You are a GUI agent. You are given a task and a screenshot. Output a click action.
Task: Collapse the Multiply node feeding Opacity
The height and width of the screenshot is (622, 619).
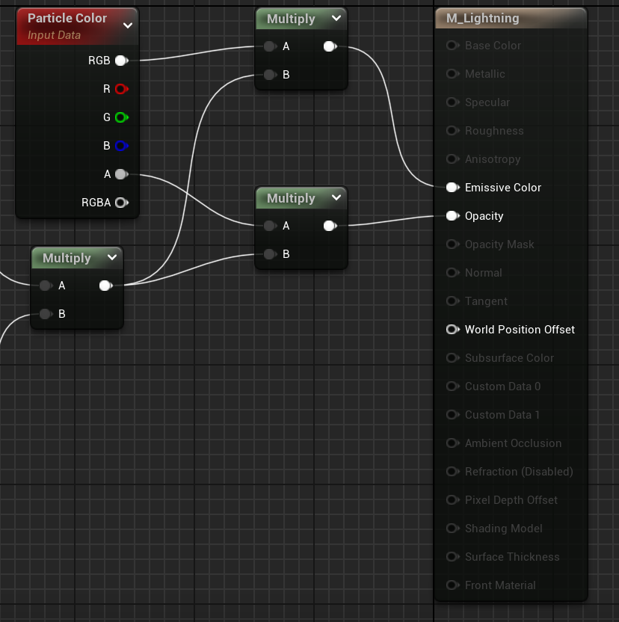click(x=336, y=198)
